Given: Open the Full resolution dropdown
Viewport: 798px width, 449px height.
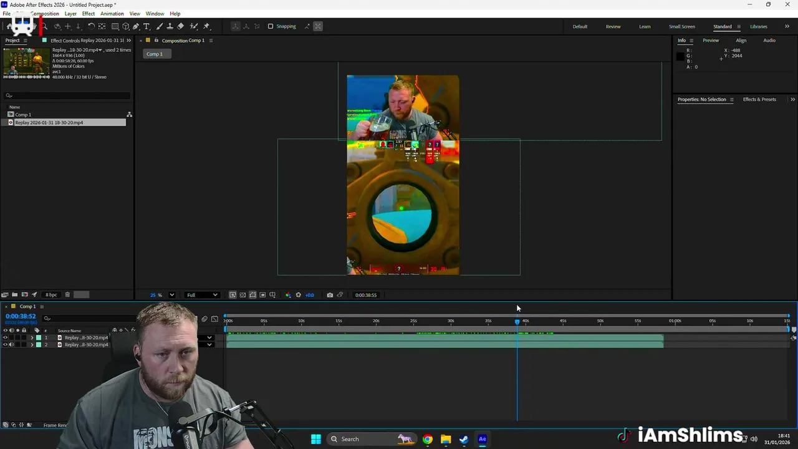Looking at the screenshot, I should point(202,295).
